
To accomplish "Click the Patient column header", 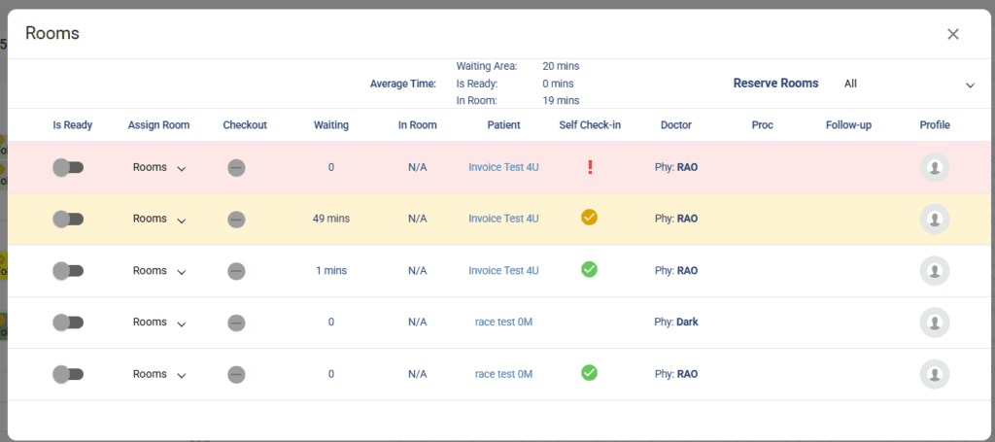I will point(503,125).
